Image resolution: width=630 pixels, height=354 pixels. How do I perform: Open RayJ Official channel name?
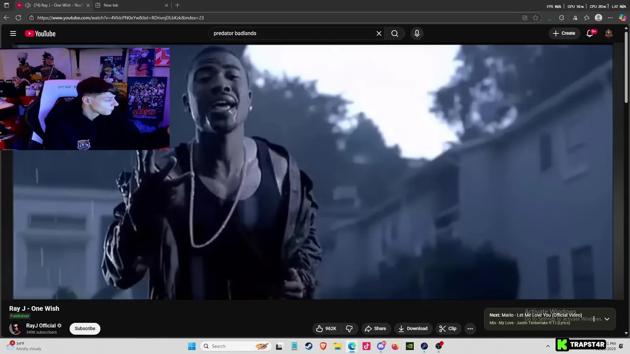click(41, 325)
